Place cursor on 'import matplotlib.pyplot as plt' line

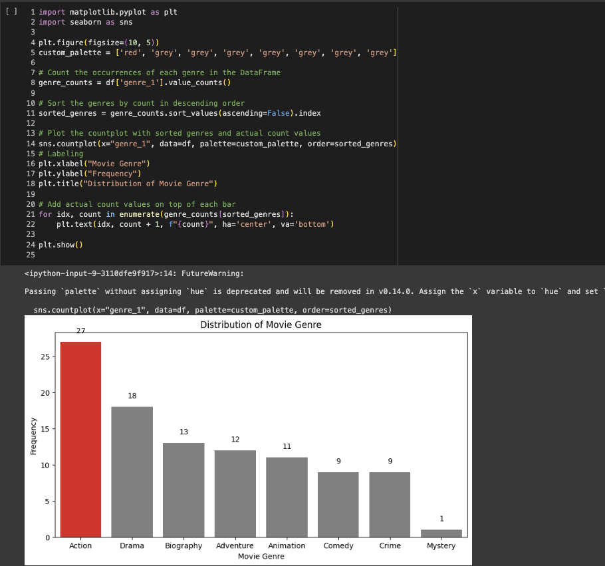tap(108, 12)
